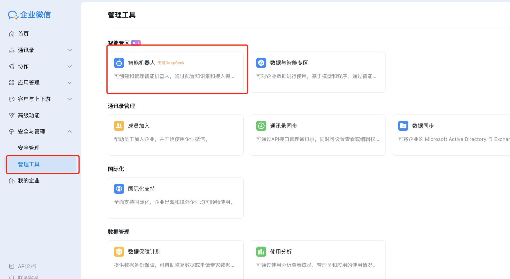Screen dimensions: 510x279
Task: Select 安全管理 submenu item
Action: click(29, 148)
